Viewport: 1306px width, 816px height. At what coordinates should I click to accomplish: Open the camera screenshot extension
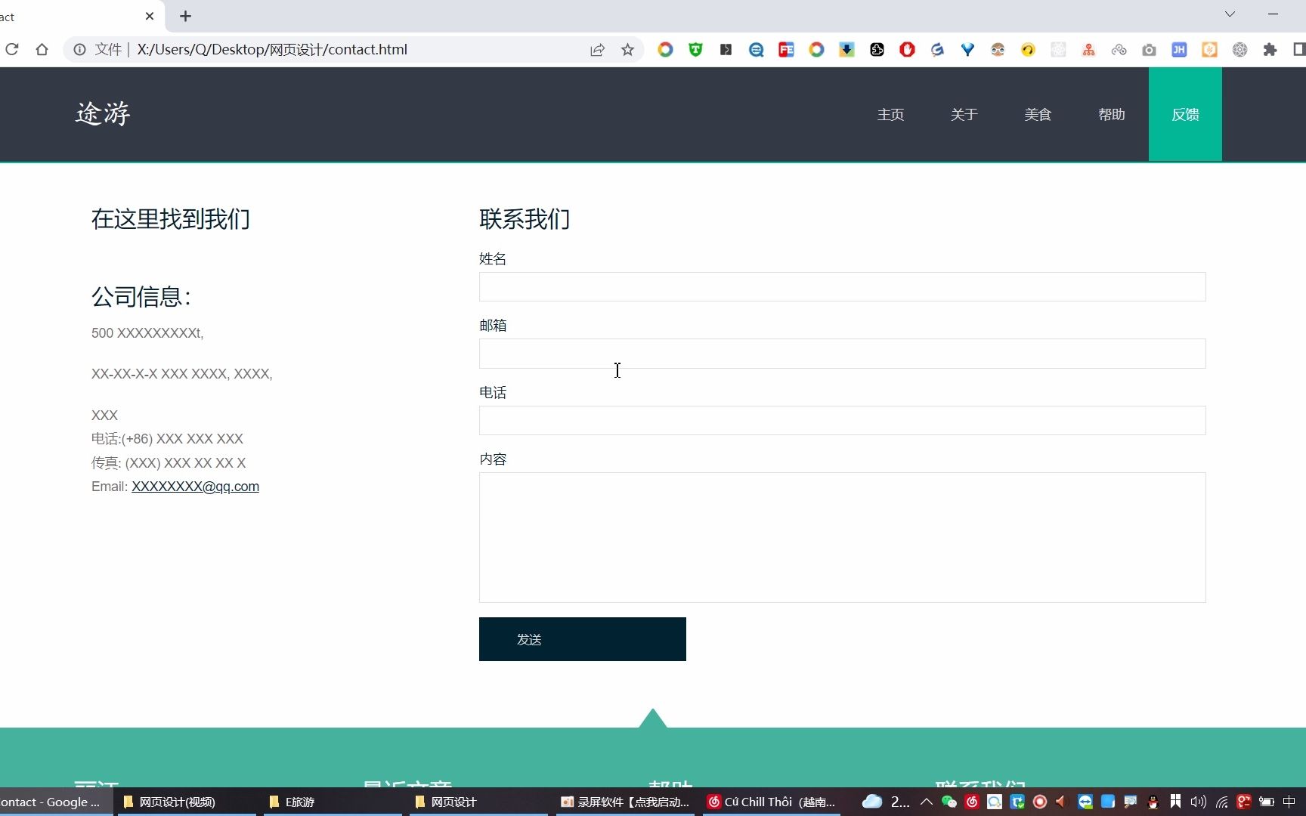tap(1149, 49)
